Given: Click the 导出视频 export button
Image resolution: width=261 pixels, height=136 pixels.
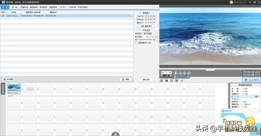Looking at the screenshot, I should tap(252, 80).
